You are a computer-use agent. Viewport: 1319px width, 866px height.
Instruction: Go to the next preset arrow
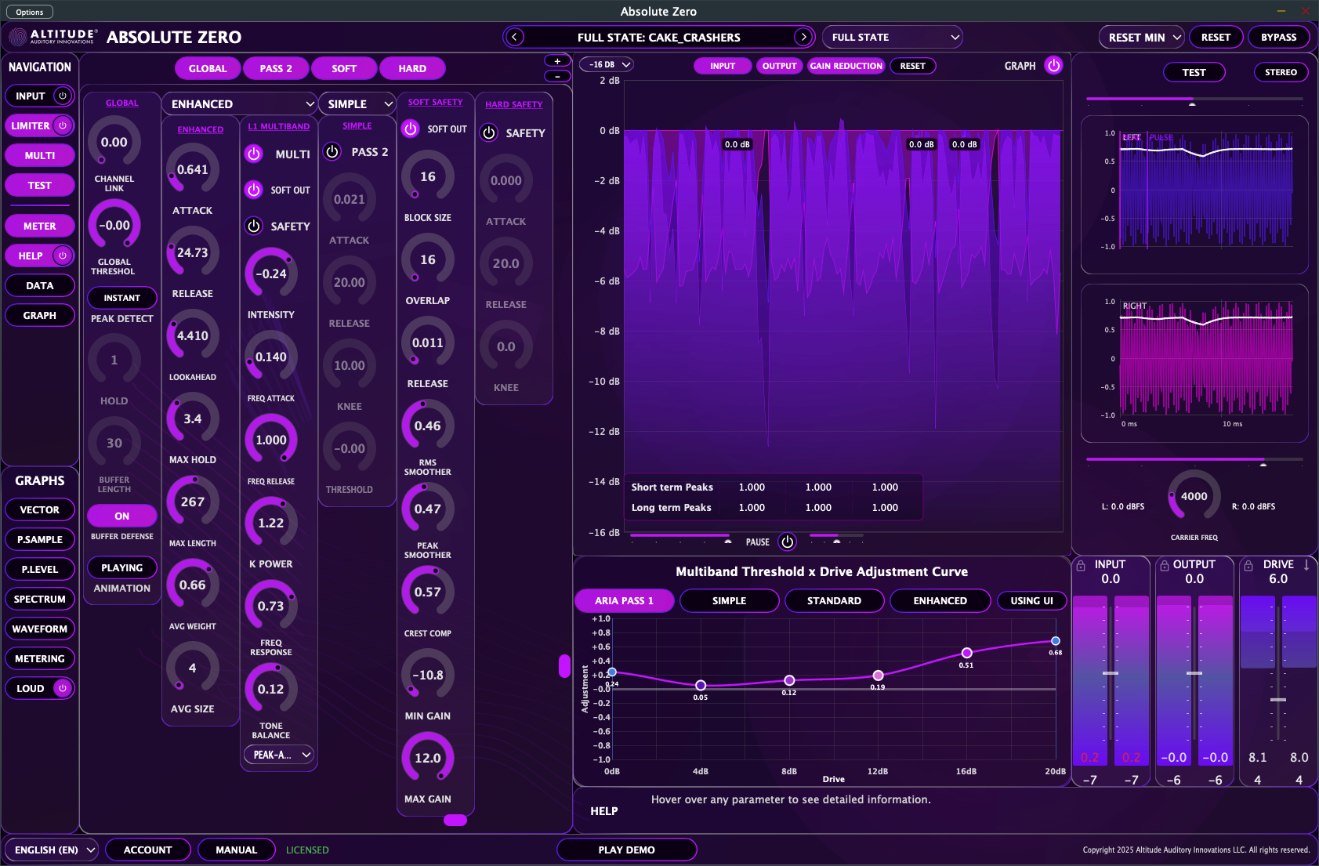coord(803,37)
